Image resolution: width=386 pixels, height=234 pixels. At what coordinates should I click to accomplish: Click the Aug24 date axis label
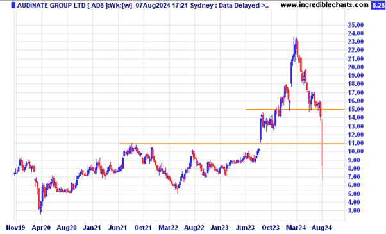[322, 228]
